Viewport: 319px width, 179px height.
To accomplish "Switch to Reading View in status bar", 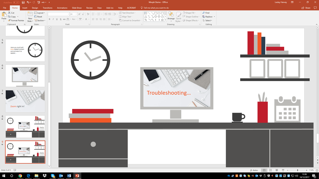I will point(277,170).
